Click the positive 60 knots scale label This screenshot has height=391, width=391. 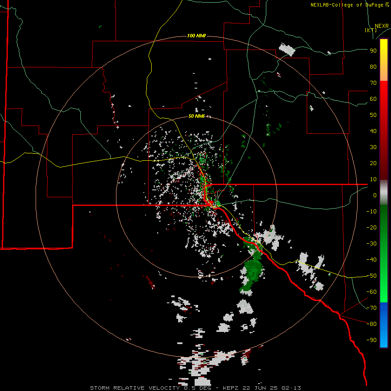[x=373, y=99]
